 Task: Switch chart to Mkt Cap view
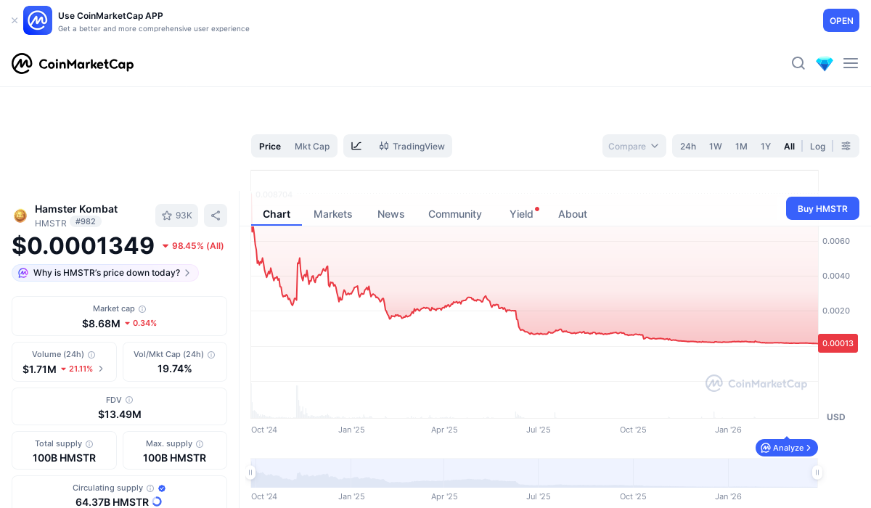click(312, 146)
